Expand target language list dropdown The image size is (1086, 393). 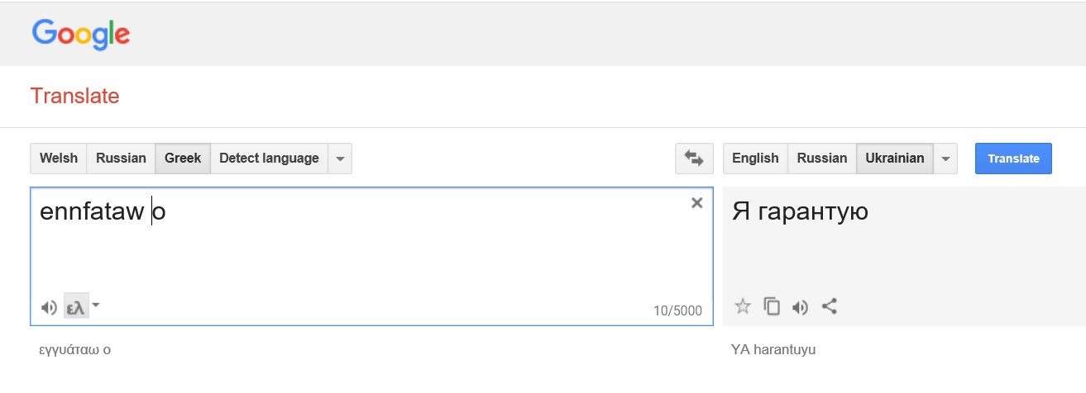point(945,159)
